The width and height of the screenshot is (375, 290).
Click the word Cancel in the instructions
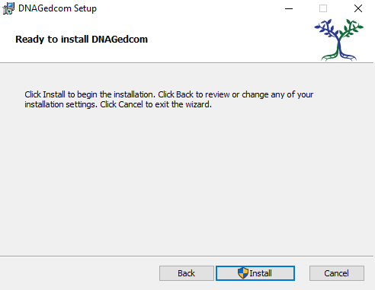130,104
